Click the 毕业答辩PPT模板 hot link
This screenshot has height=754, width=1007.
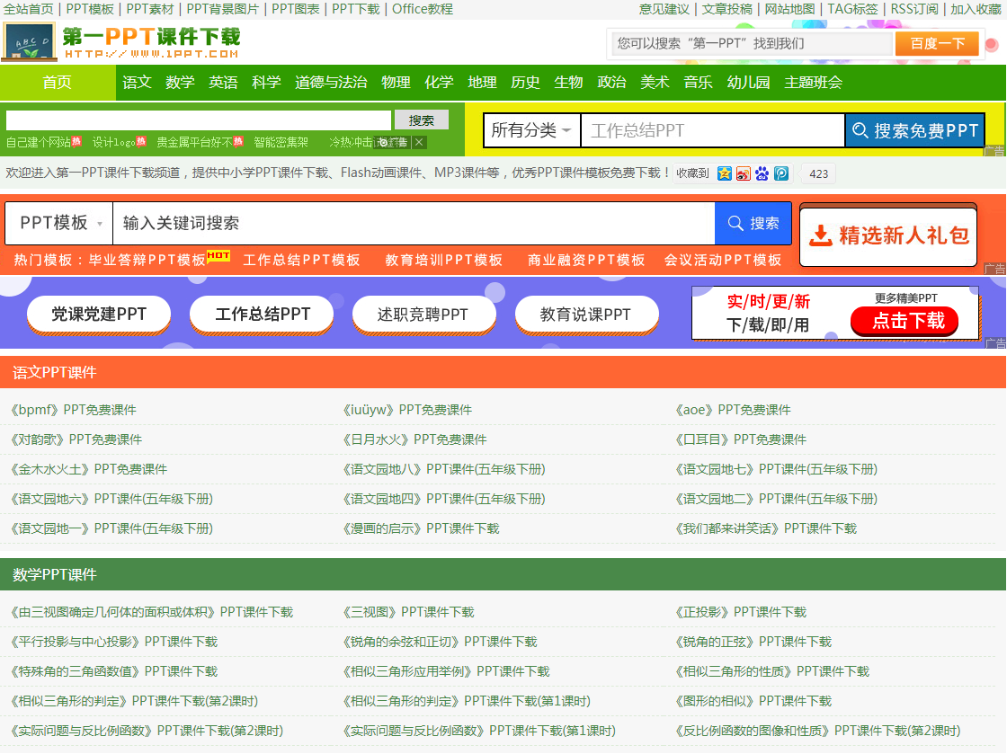pos(147,260)
